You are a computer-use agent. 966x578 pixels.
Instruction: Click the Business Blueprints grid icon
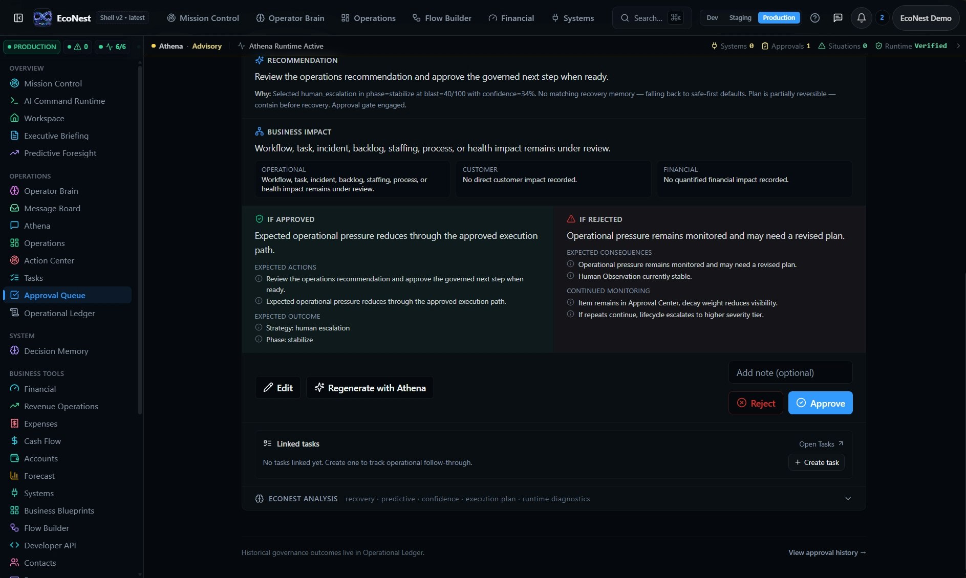14,510
